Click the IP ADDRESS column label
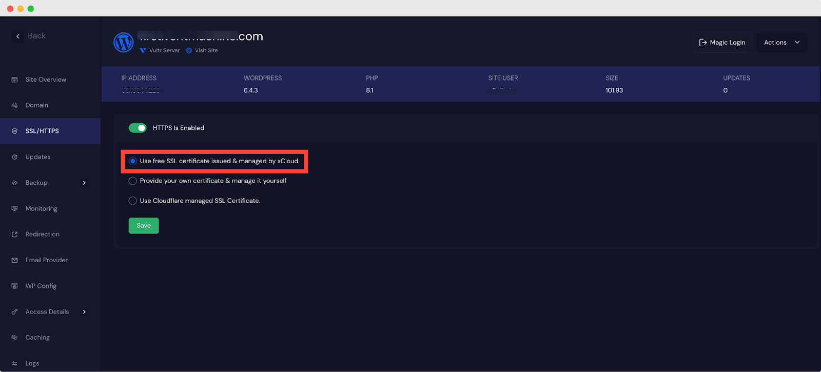 139,78
